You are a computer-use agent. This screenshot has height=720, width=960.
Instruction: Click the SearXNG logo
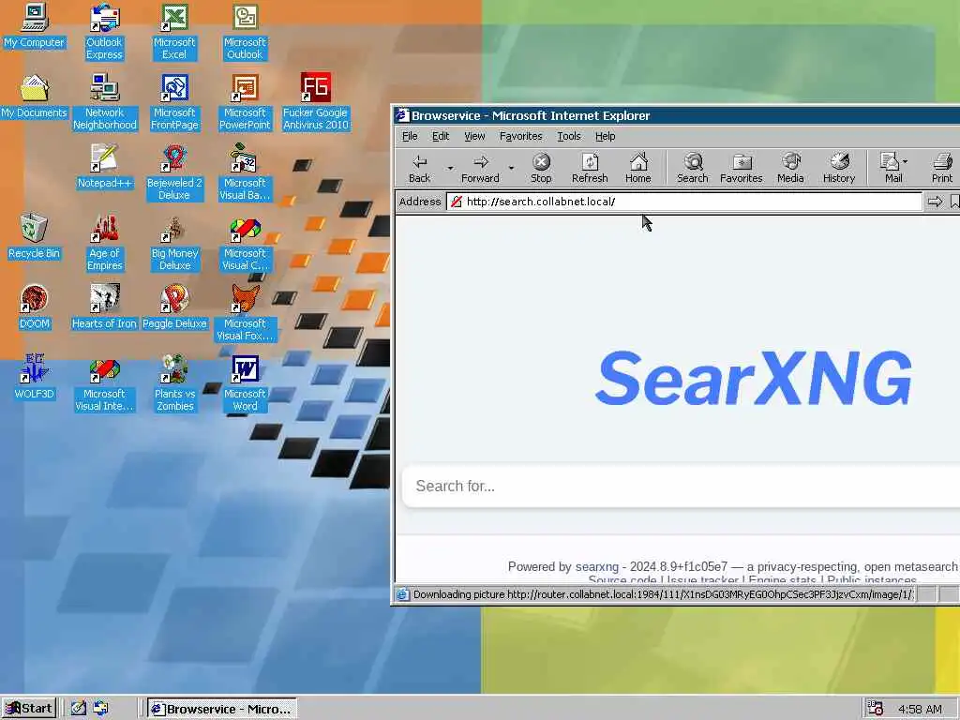(x=753, y=378)
